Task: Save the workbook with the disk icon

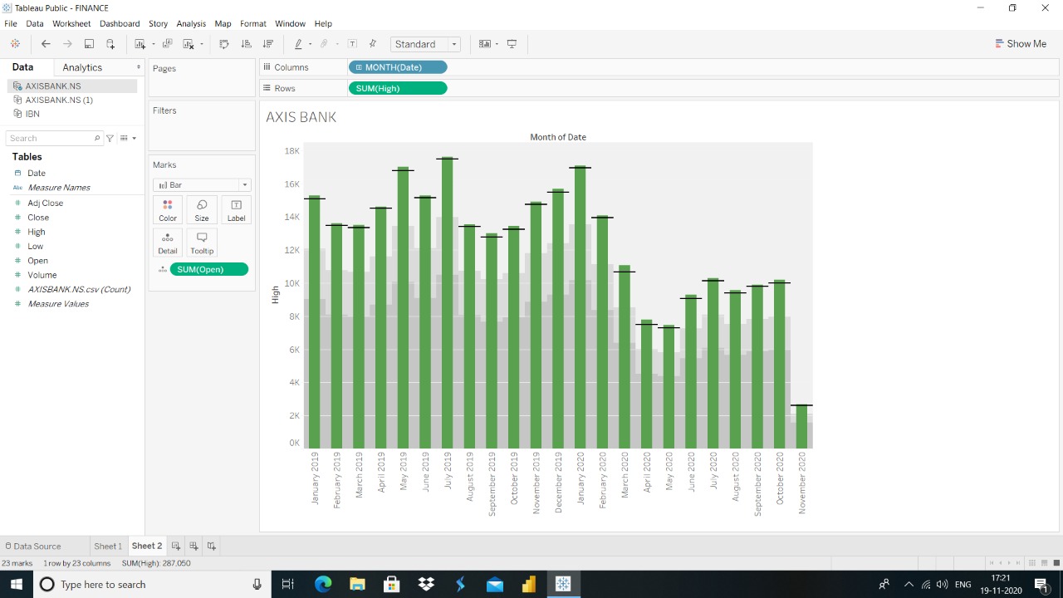Action: [89, 44]
